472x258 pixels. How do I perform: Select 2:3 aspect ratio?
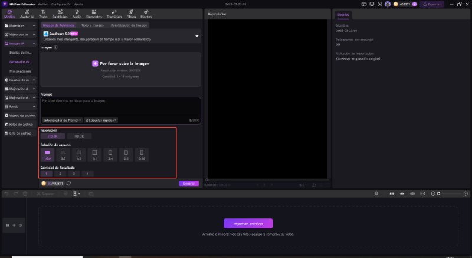tap(126, 155)
